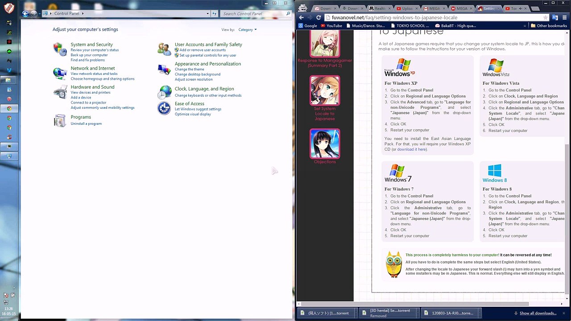Viewport: 571px width, 321px height.
Task: Go back in Control Panel window
Action: point(25,13)
